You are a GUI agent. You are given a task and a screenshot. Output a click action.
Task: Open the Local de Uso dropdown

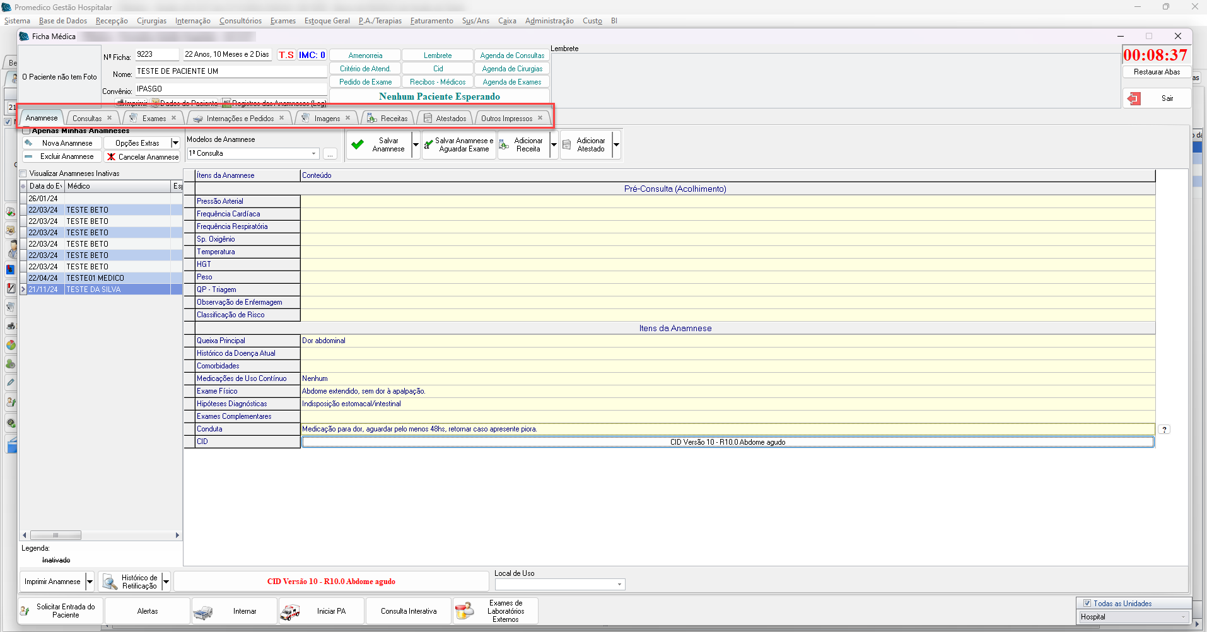(619, 585)
